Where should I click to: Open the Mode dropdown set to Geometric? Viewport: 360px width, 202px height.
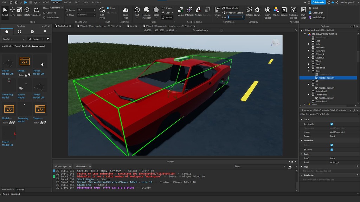point(56,7)
